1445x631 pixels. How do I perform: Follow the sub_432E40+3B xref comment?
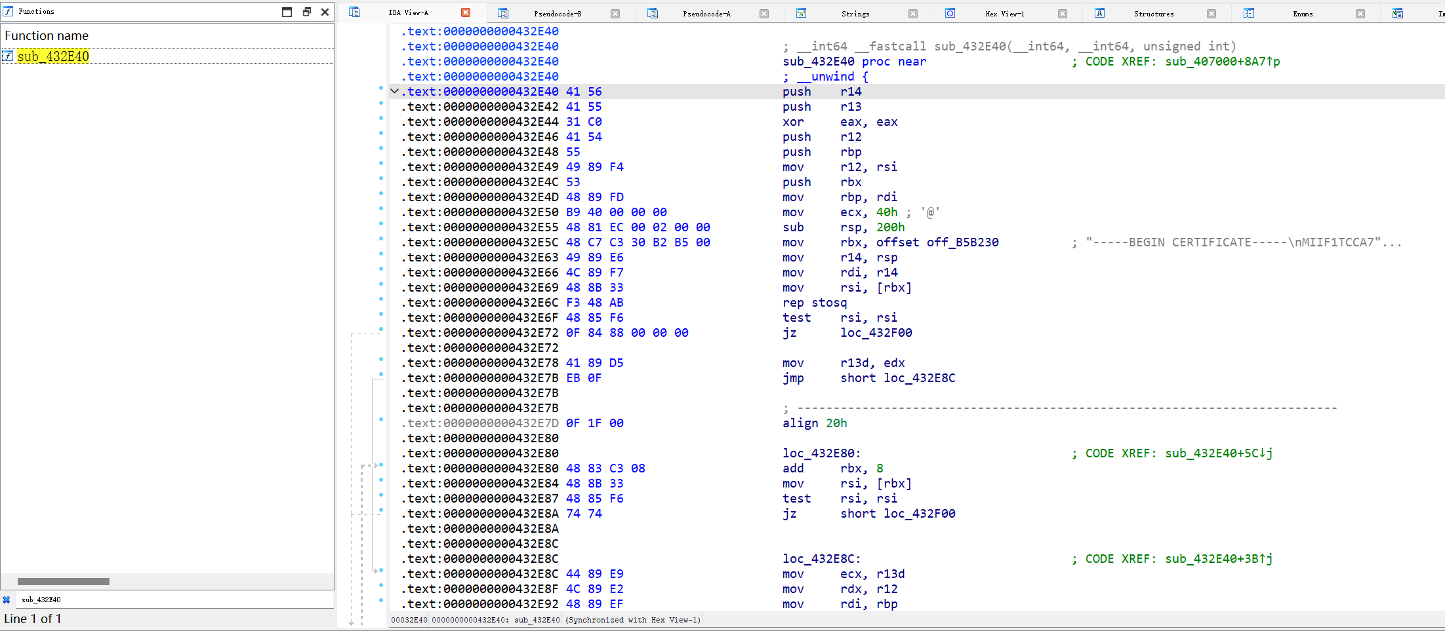(x=1219, y=559)
